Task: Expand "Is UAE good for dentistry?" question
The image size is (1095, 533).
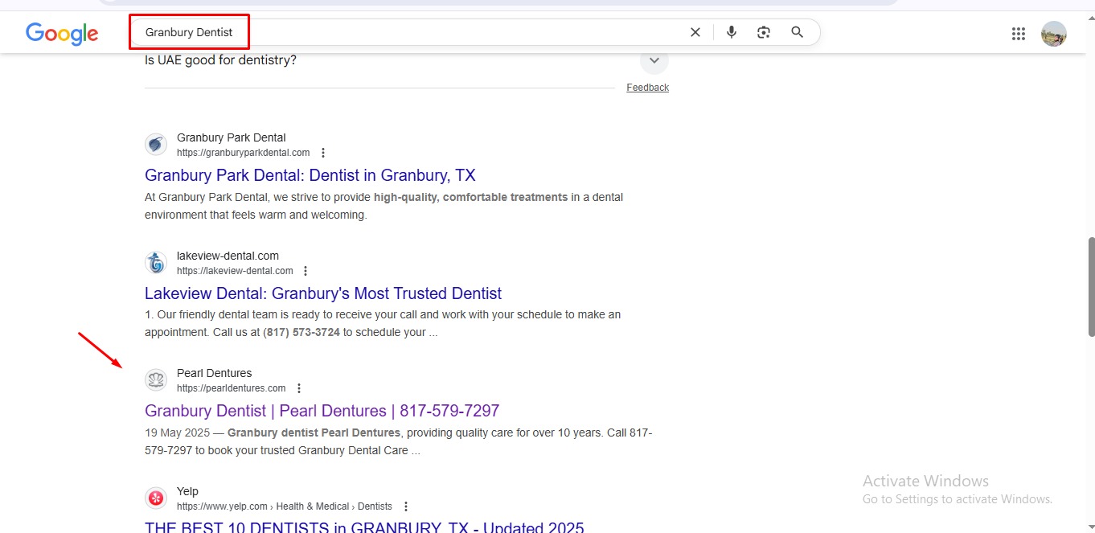Action: pyautogui.click(x=654, y=60)
